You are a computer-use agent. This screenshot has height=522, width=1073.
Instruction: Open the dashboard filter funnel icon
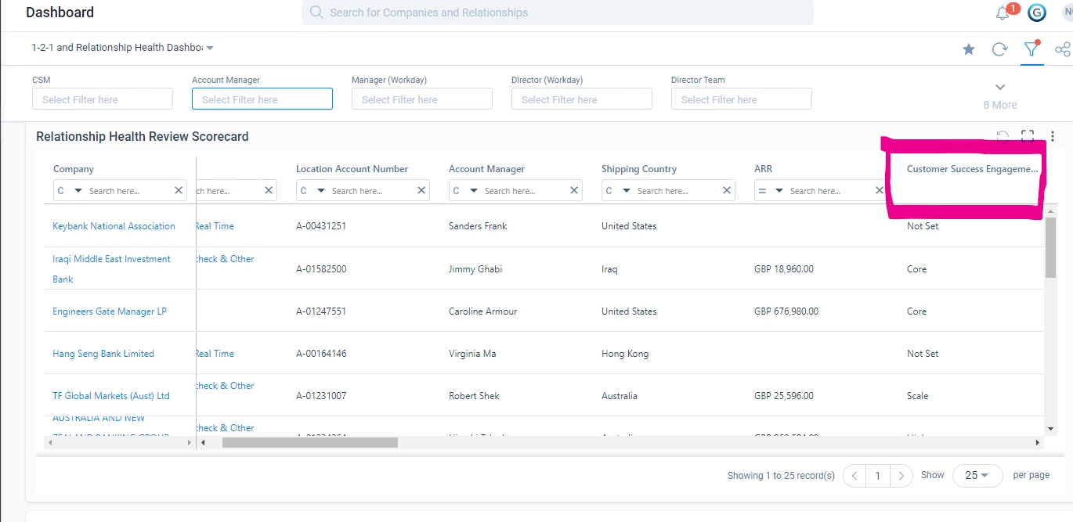pyautogui.click(x=1031, y=49)
